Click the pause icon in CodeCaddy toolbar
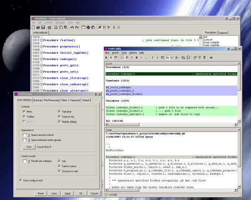The image size is (251, 200). click(x=112, y=57)
